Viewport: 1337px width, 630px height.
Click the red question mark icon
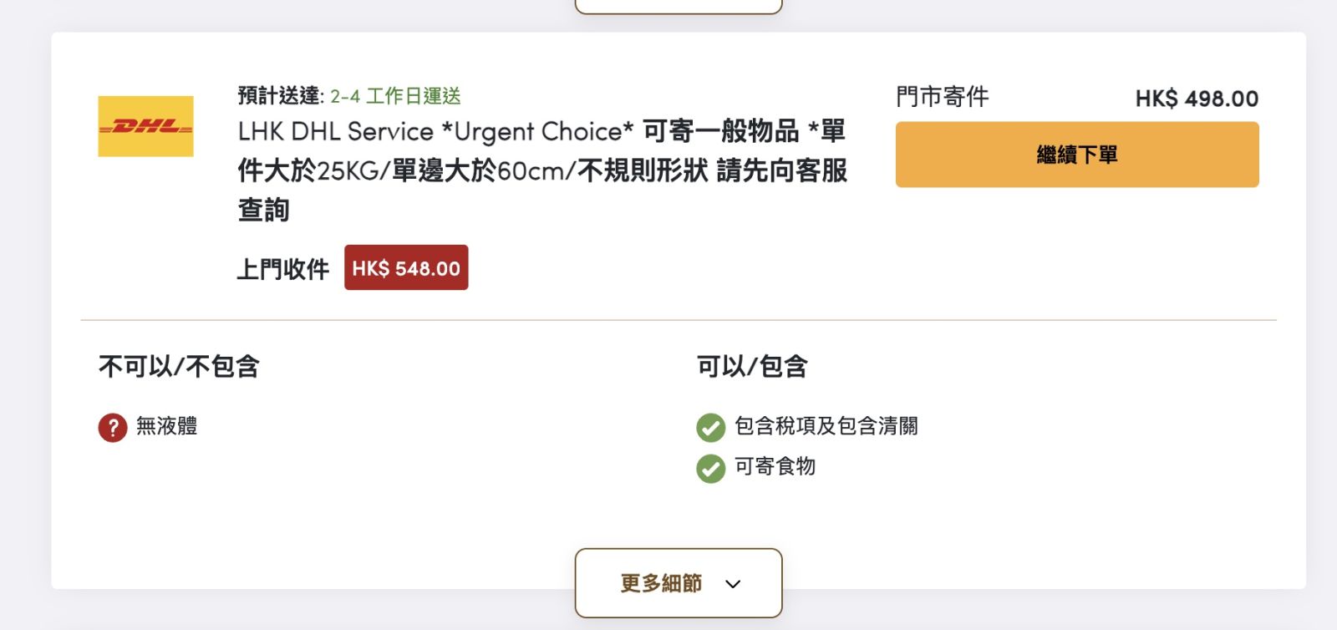point(113,427)
